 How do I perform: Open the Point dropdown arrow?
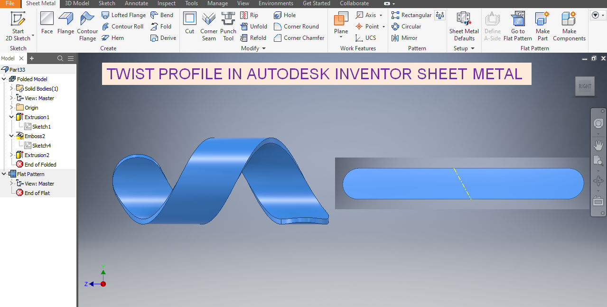383,27
